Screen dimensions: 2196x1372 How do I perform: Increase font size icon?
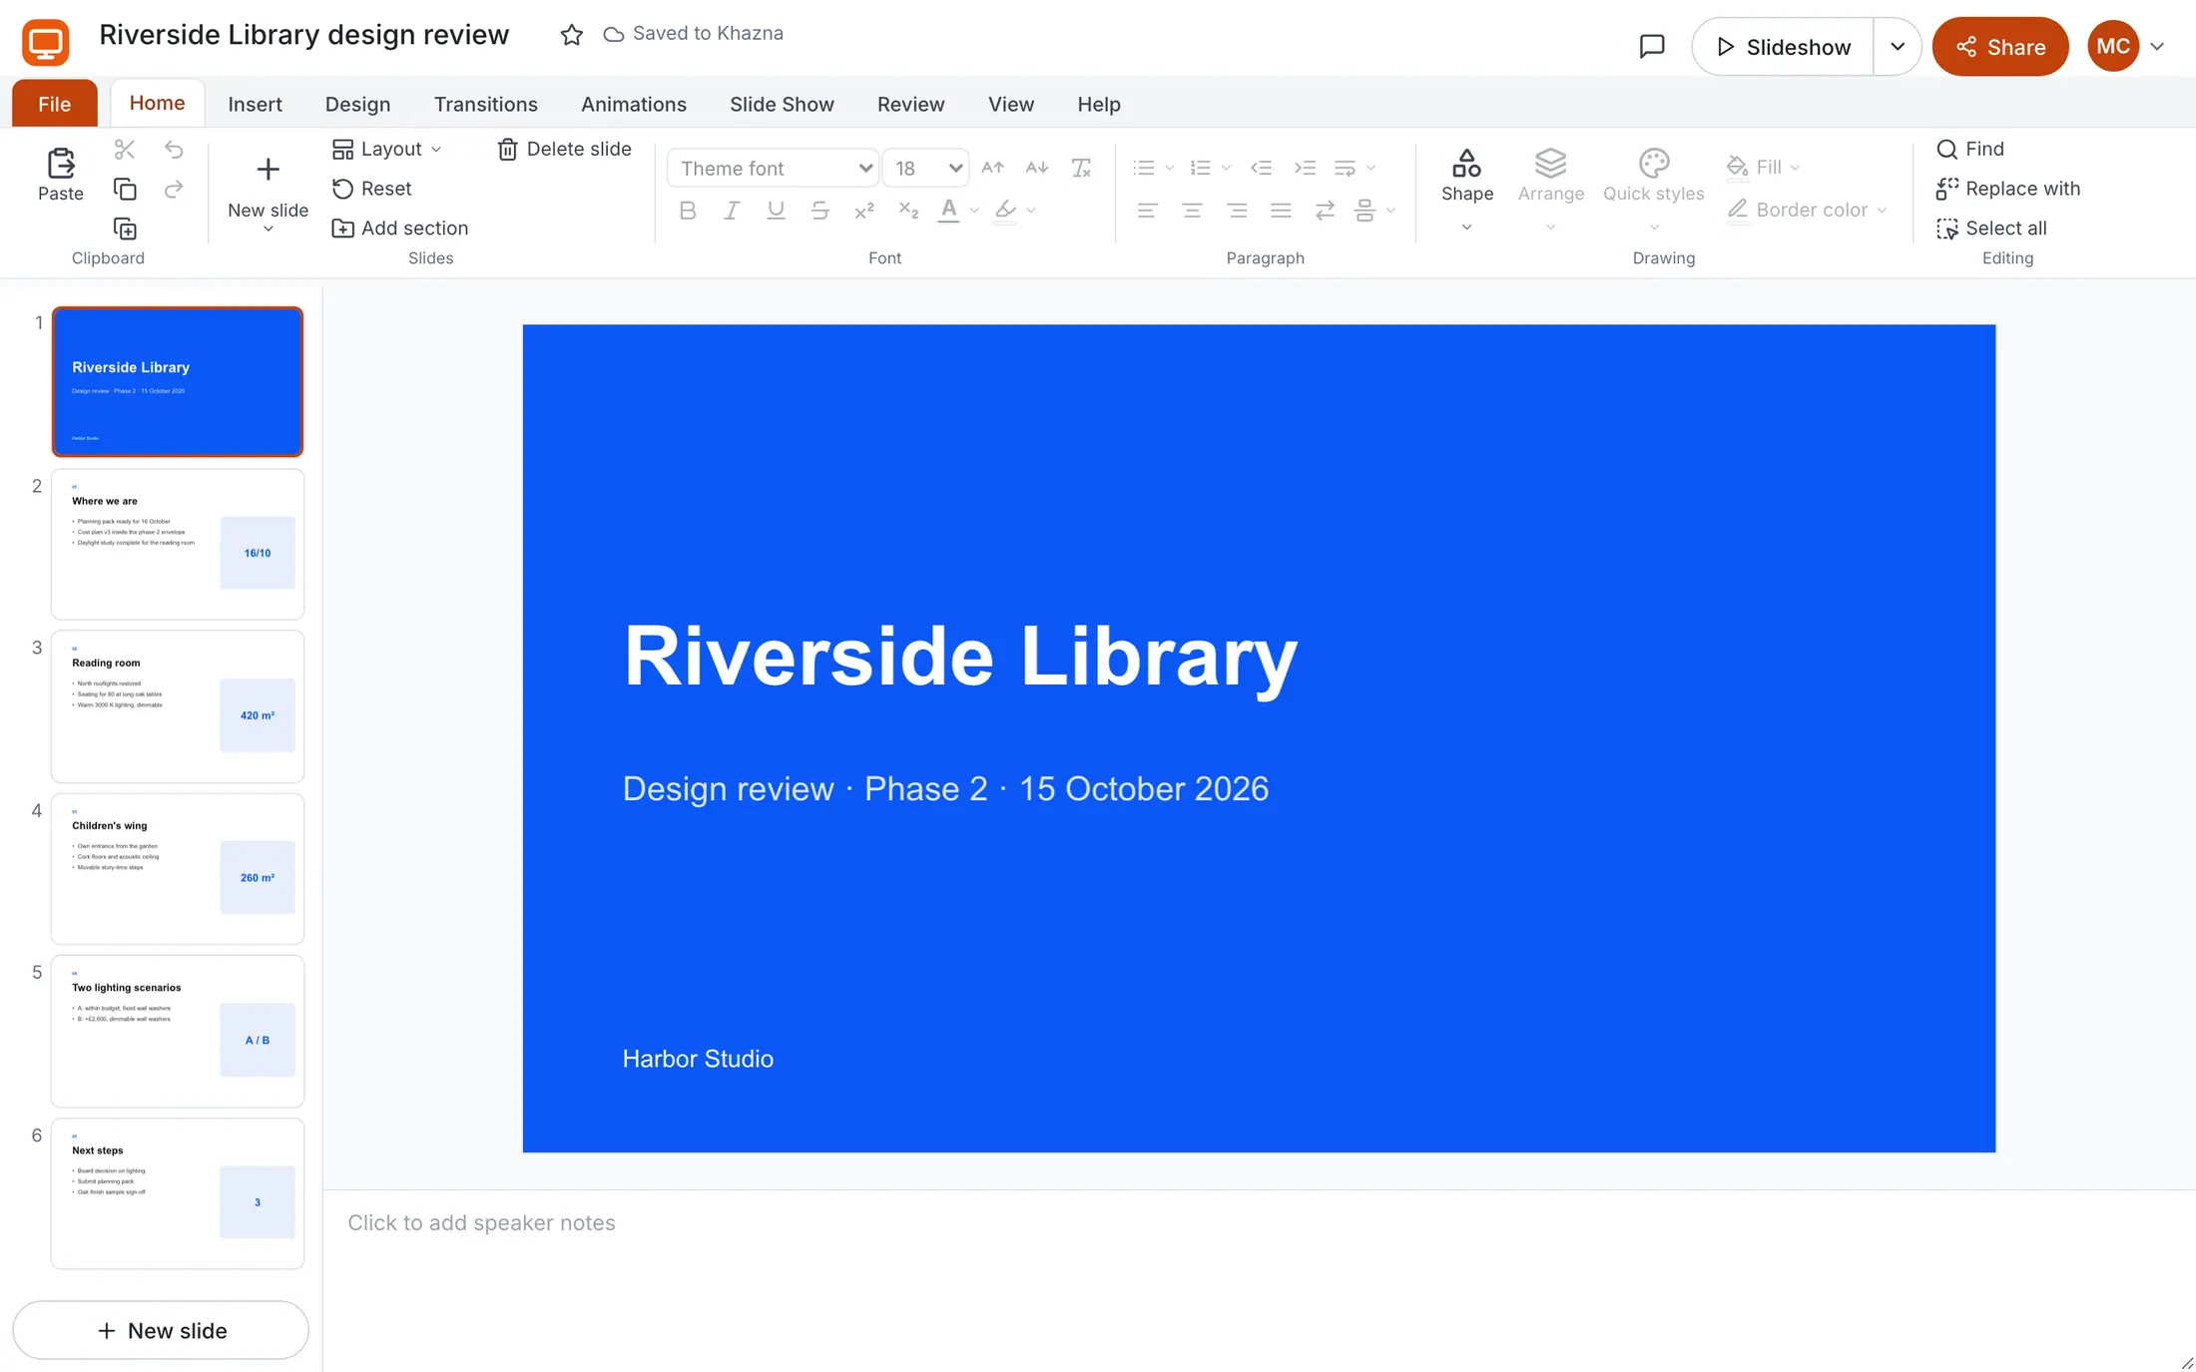click(x=992, y=168)
